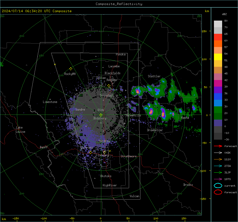Image resolution: width=238 pixels, height=222 pixels.
Task: Click the red 65 dBZ color swatch
Action: pyautogui.click(x=218, y=37)
